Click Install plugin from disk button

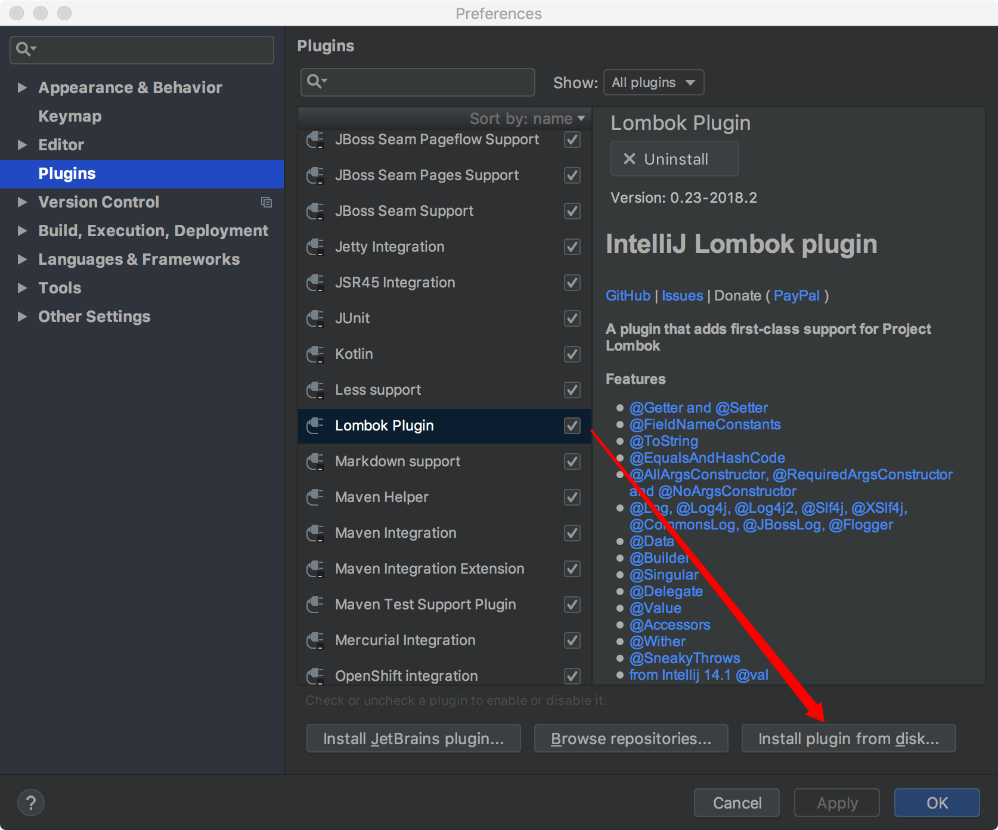coord(848,739)
